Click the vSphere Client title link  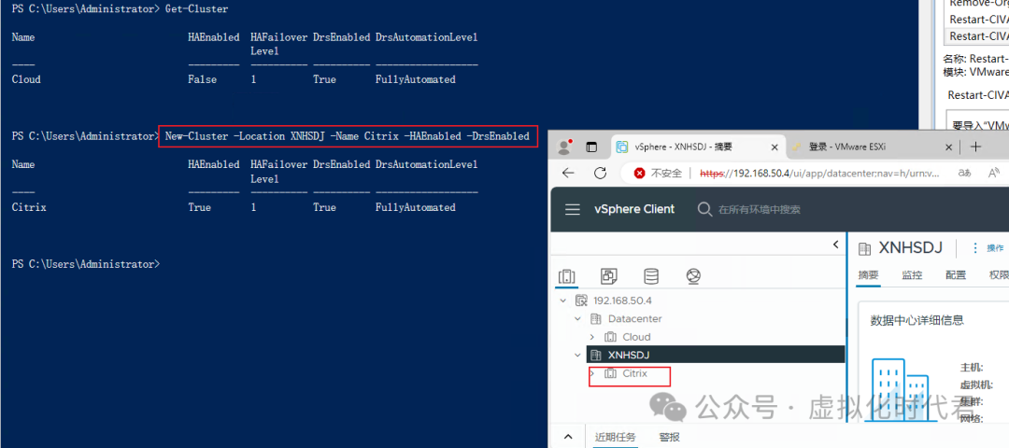(634, 210)
